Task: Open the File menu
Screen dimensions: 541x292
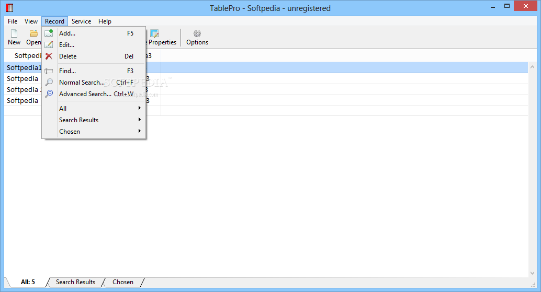Action: pyautogui.click(x=13, y=21)
